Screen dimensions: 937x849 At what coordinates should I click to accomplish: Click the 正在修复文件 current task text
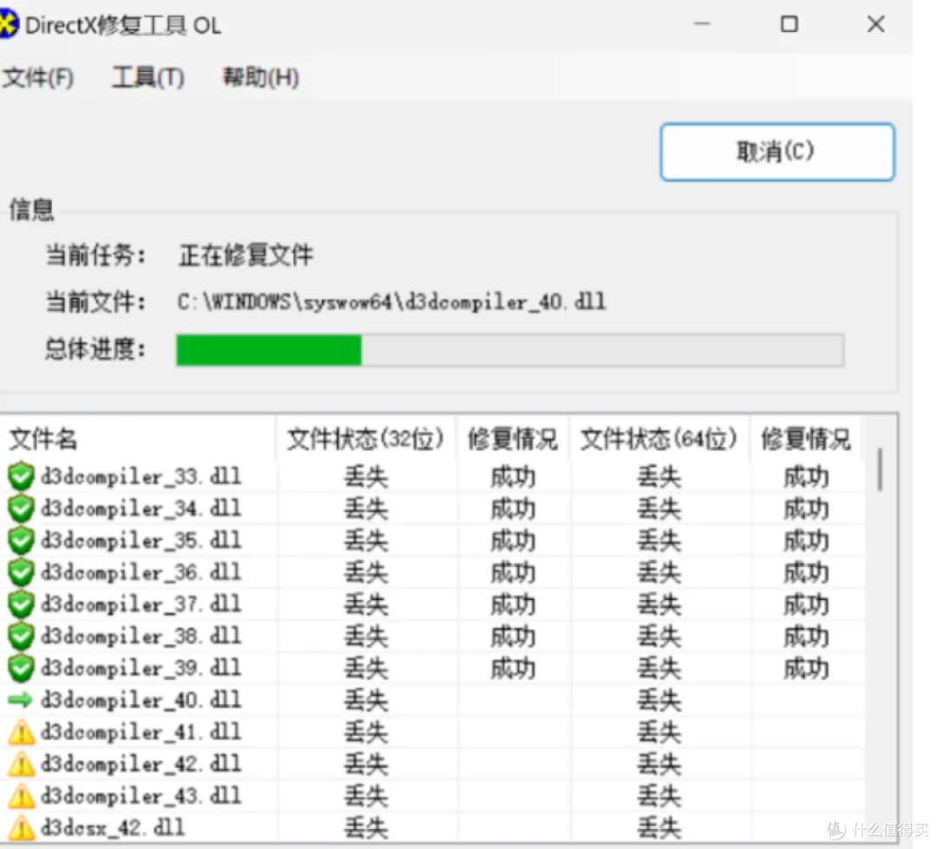pos(246,255)
